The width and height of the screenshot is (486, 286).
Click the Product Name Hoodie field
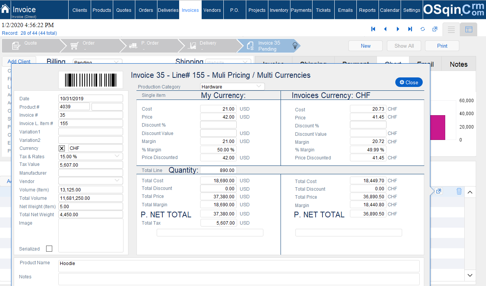[x=239, y=266]
